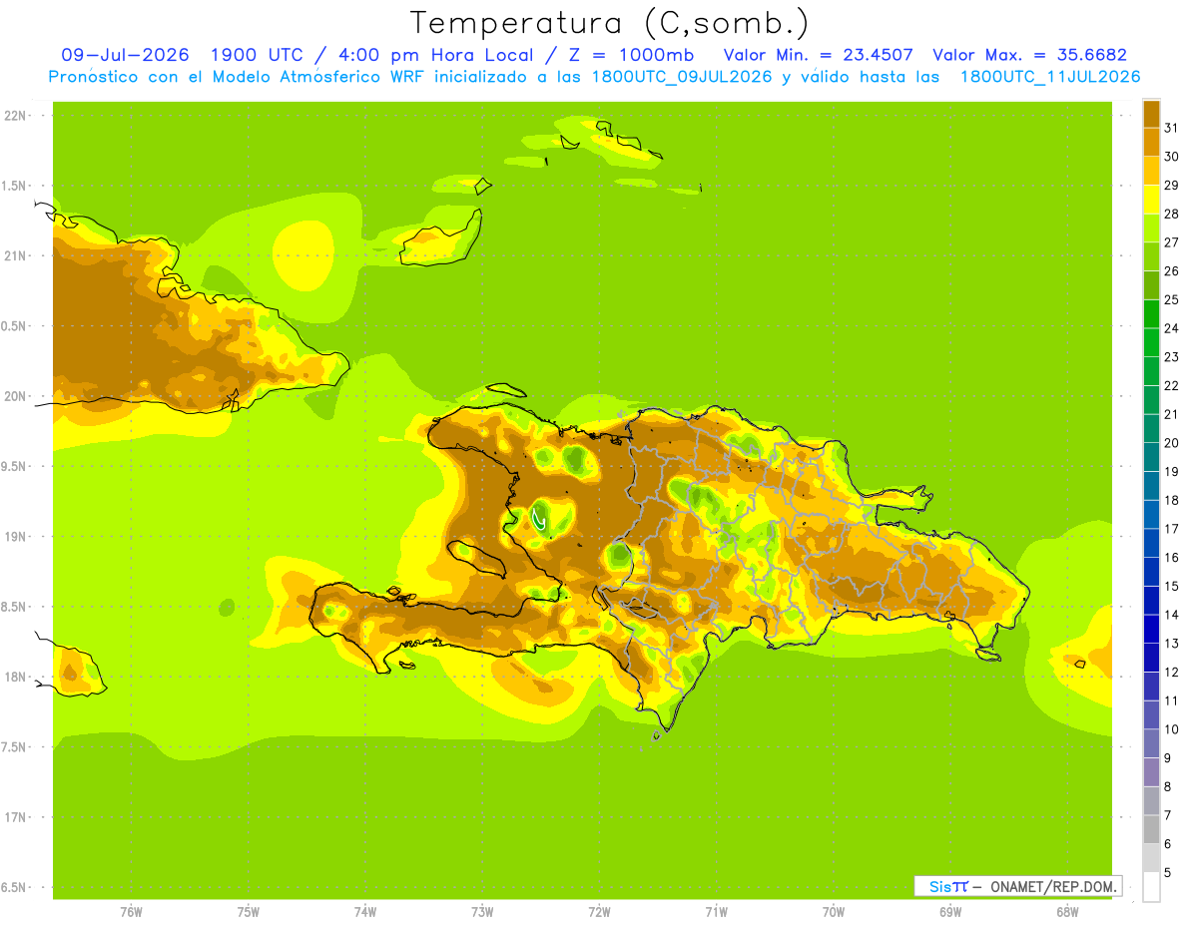This screenshot has width=1198, height=925.
Task: Select 'Valor Min. = 23.4507' text
Action: pos(819,56)
